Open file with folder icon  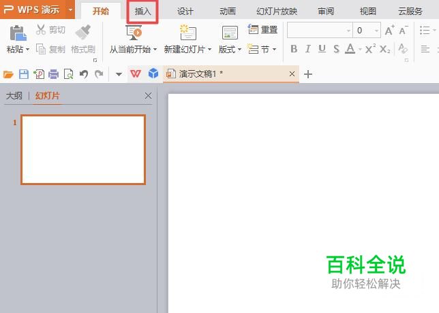[x=8, y=74]
